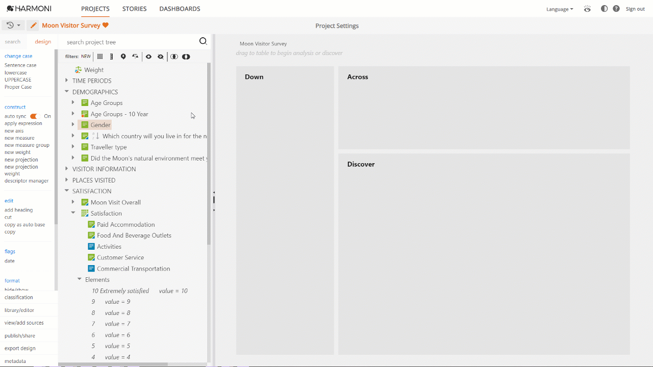Viewport: 653px width, 367px height.
Task: Expand the Traveller type node
Action: [x=73, y=147]
